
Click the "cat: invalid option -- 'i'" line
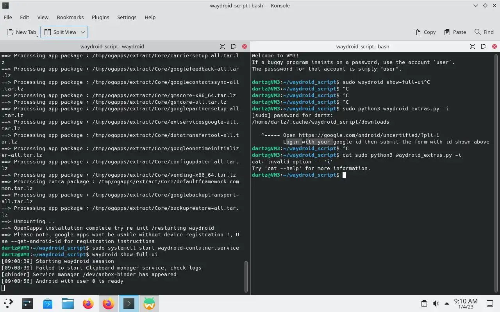(x=293, y=161)
